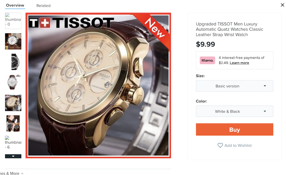Select the wrist collage thumbnail
Viewport: 286px width, 175px height.
(x=13, y=123)
